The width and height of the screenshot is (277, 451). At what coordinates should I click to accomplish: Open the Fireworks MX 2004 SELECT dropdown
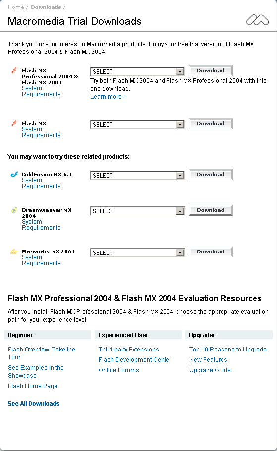click(137, 252)
